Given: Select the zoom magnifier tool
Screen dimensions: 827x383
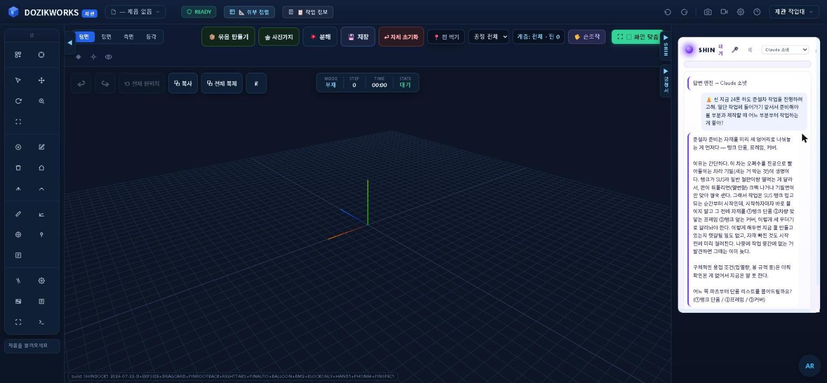Looking at the screenshot, I should tap(41, 101).
